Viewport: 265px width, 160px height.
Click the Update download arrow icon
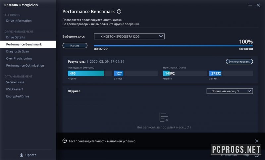[22, 155]
